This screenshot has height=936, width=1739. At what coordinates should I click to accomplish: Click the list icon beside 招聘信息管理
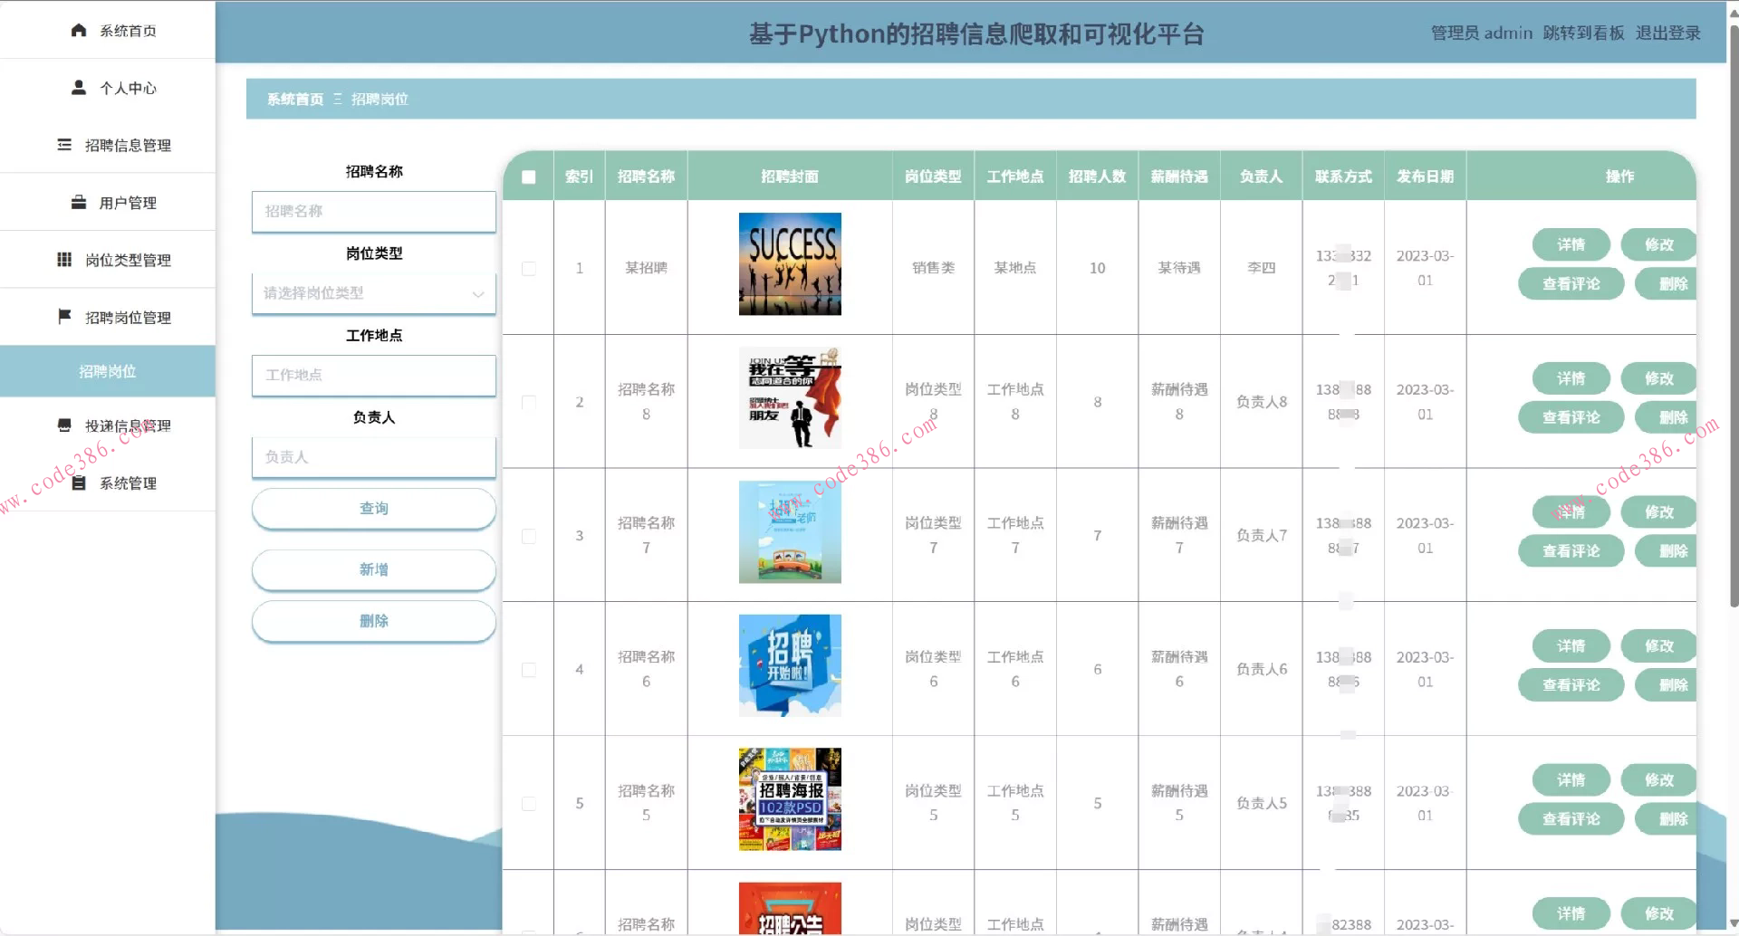coord(64,145)
